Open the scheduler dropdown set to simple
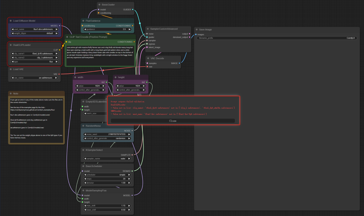Image resolution: width=364 pixels, height=216 pixels. (107, 175)
